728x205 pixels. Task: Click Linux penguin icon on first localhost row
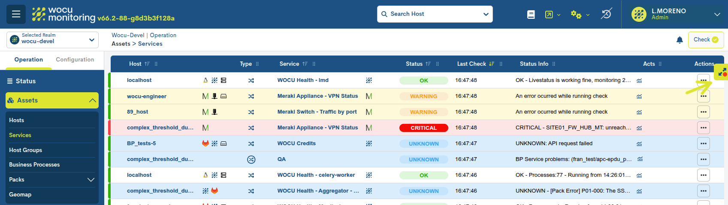point(205,80)
